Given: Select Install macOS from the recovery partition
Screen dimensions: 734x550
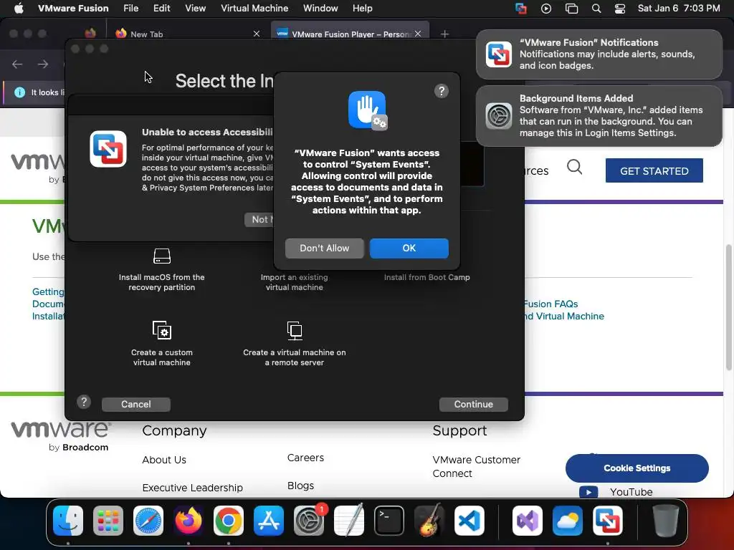Looking at the screenshot, I should (x=161, y=270).
